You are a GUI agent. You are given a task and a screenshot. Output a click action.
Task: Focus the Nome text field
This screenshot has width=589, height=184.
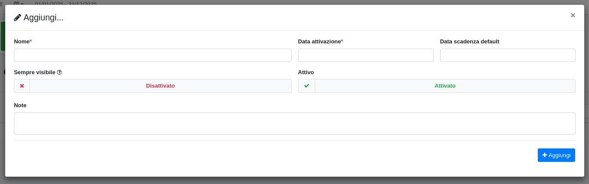coord(152,56)
